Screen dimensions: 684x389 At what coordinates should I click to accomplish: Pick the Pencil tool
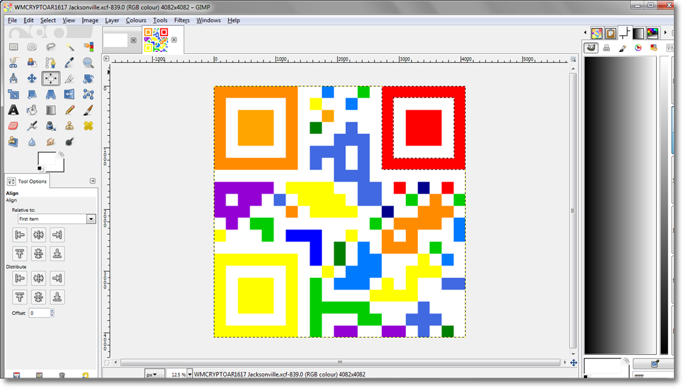pos(70,110)
